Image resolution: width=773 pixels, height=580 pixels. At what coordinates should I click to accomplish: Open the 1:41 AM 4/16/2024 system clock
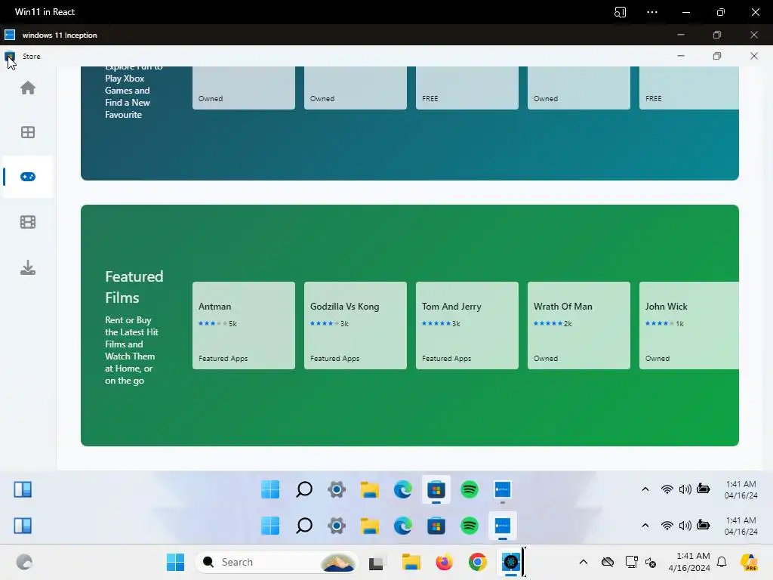689,562
